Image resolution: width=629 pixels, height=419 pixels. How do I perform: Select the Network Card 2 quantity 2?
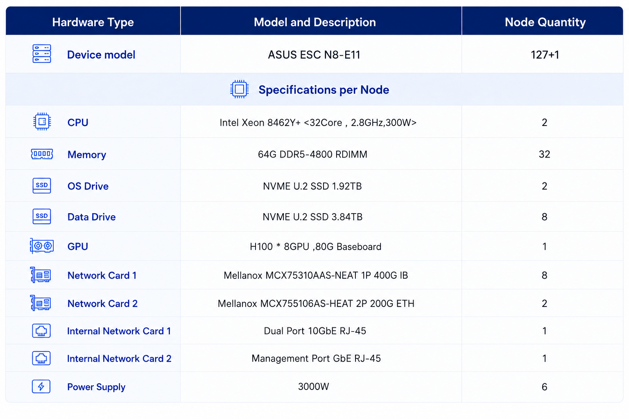coord(544,304)
